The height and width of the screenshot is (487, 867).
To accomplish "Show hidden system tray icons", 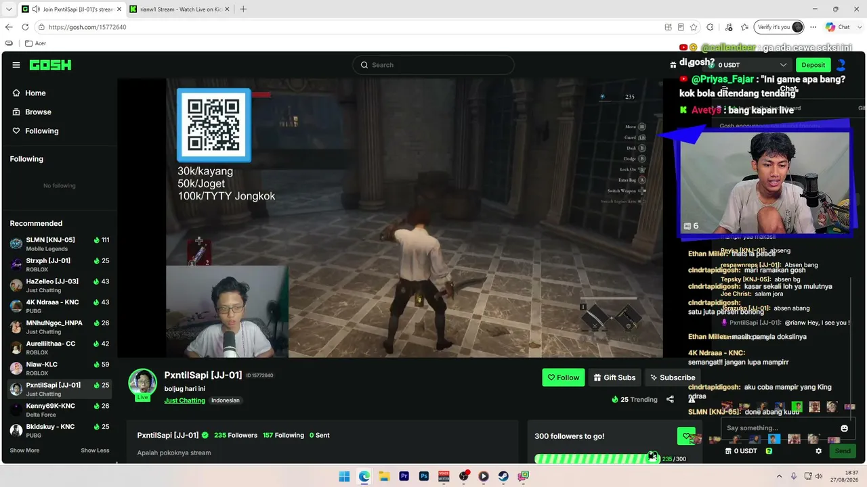I will pos(779,476).
